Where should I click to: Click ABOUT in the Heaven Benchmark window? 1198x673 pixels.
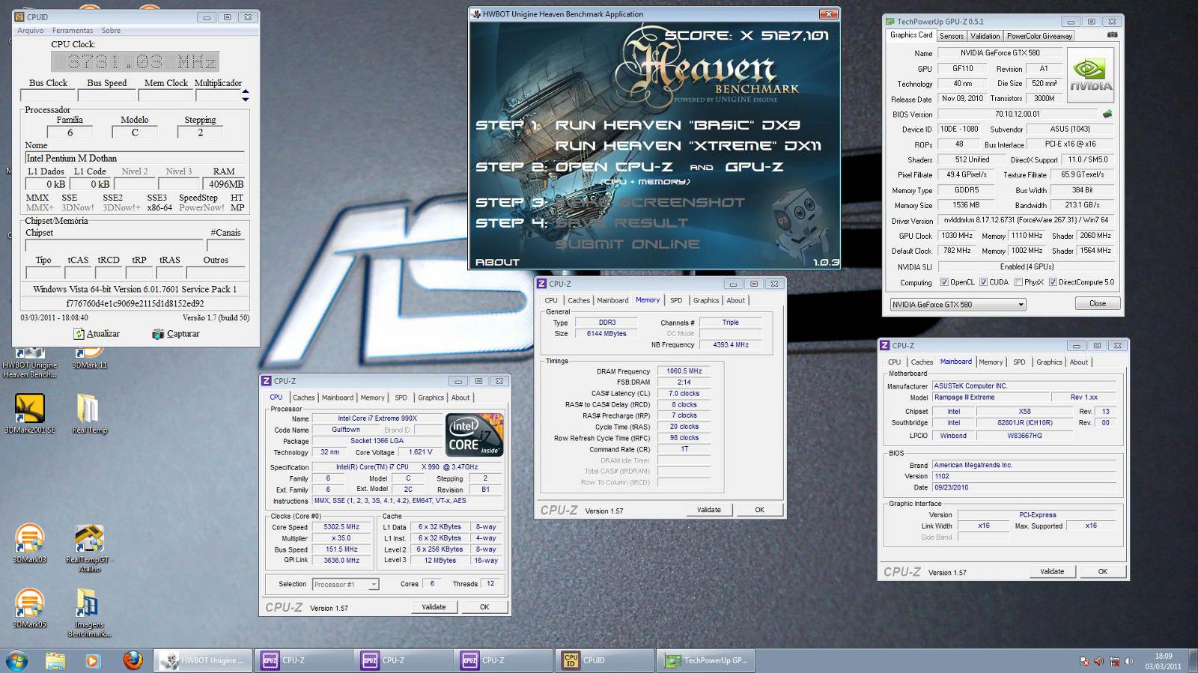[x=497, y=262]
